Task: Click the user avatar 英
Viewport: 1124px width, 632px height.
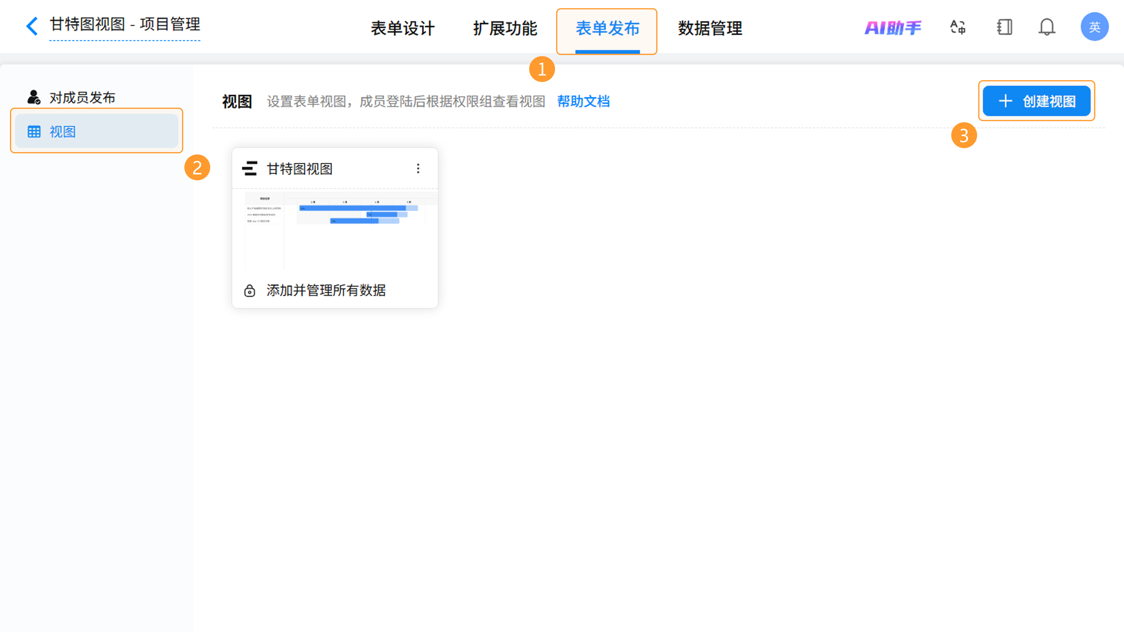Action: (1094, 27)
